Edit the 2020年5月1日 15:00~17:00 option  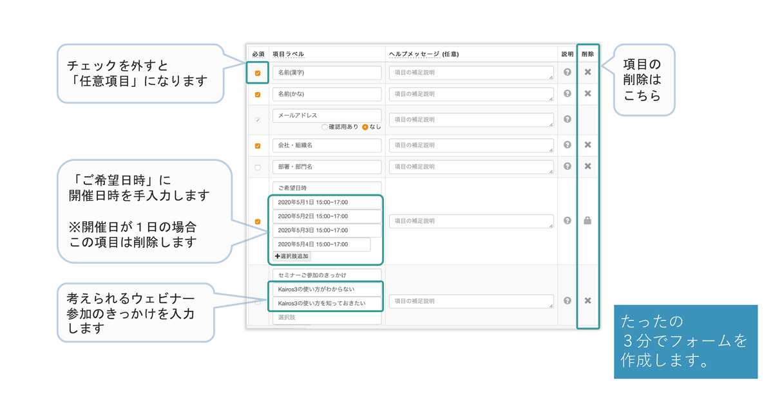pyautogui.click(x=327, y=202)
